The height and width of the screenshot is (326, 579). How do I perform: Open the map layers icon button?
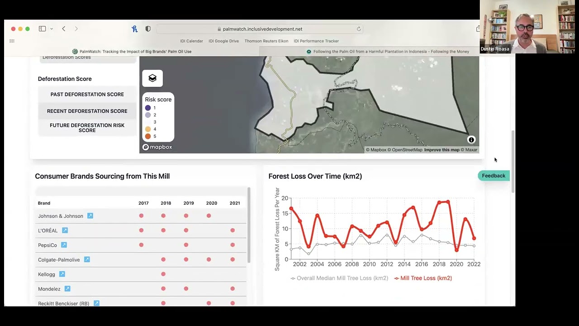tap(152, 78)
